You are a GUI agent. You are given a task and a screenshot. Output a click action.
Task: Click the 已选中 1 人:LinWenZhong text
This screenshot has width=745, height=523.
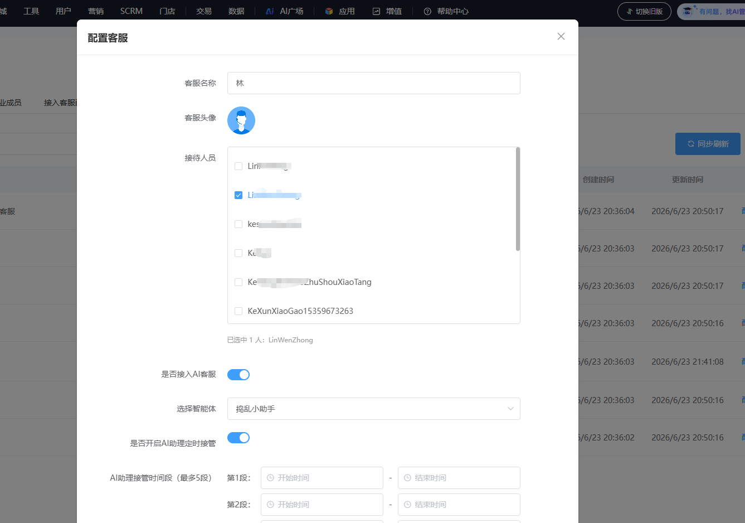(270, 340)
